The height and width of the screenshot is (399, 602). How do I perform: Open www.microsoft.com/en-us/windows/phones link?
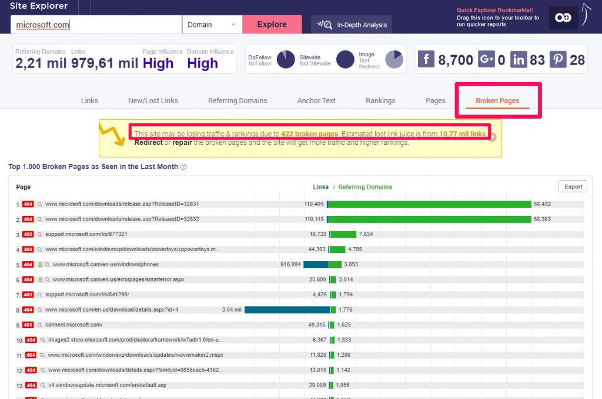(106, 265)
